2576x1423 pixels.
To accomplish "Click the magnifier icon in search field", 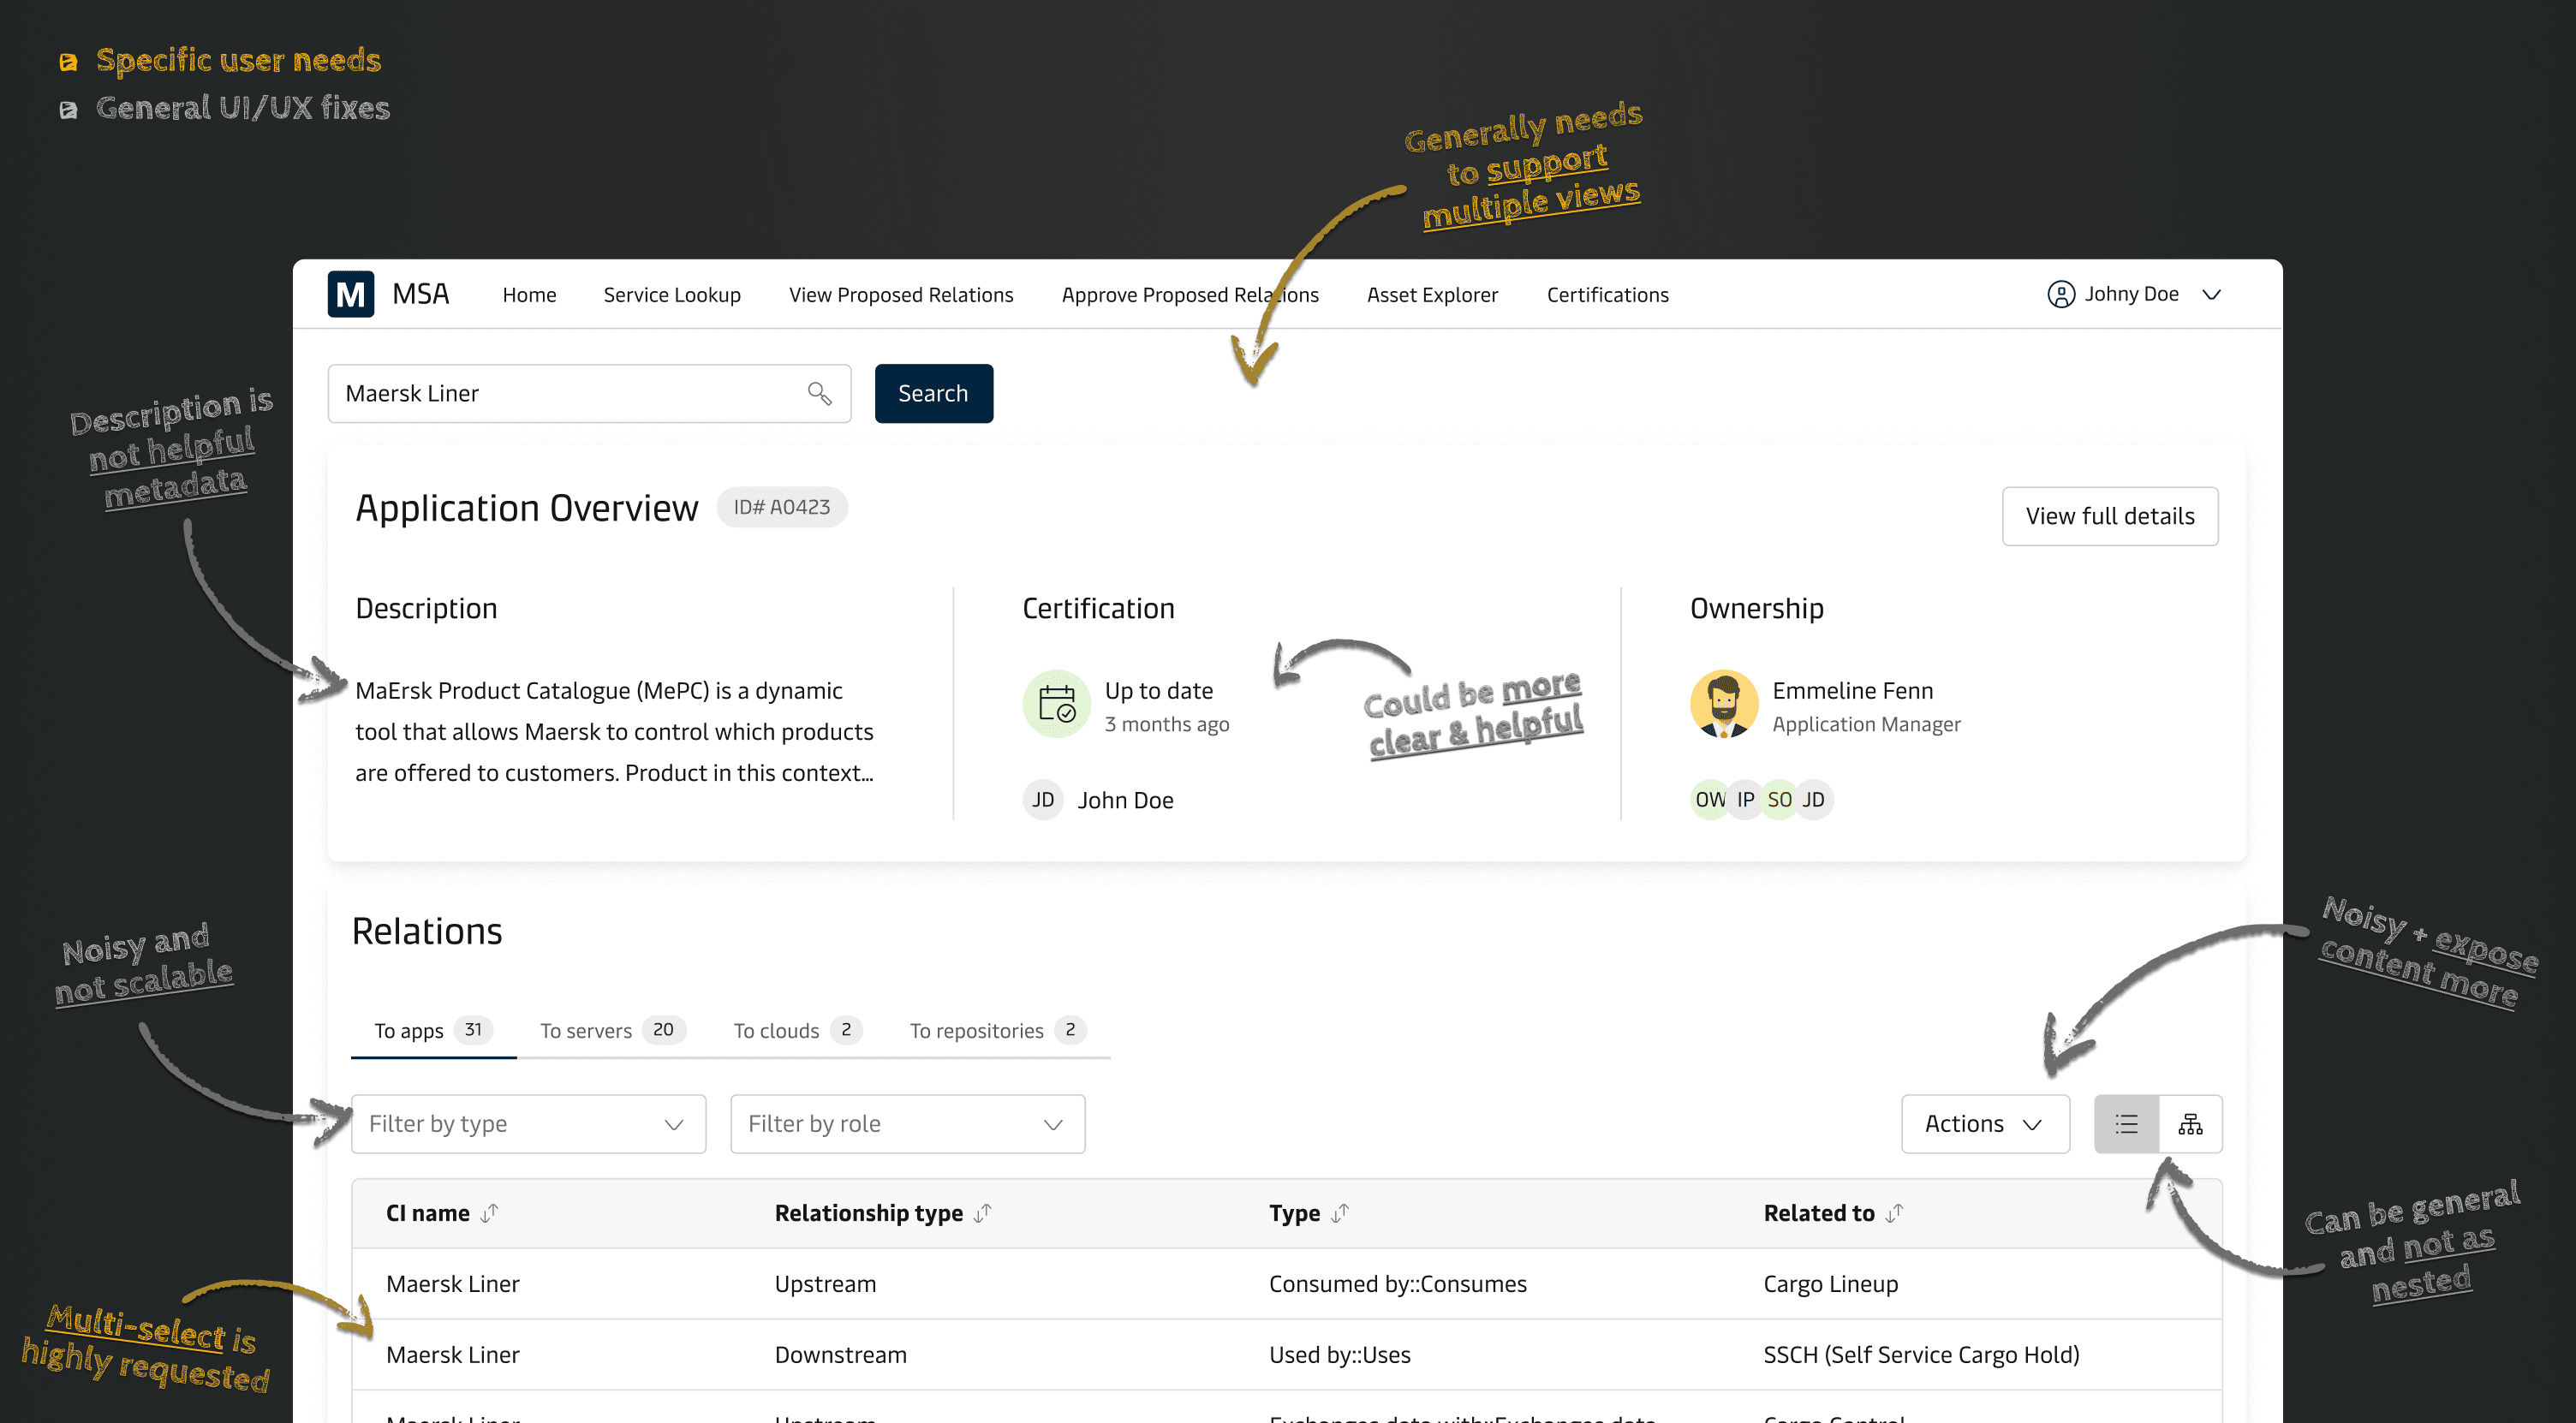I will point(819,393).
